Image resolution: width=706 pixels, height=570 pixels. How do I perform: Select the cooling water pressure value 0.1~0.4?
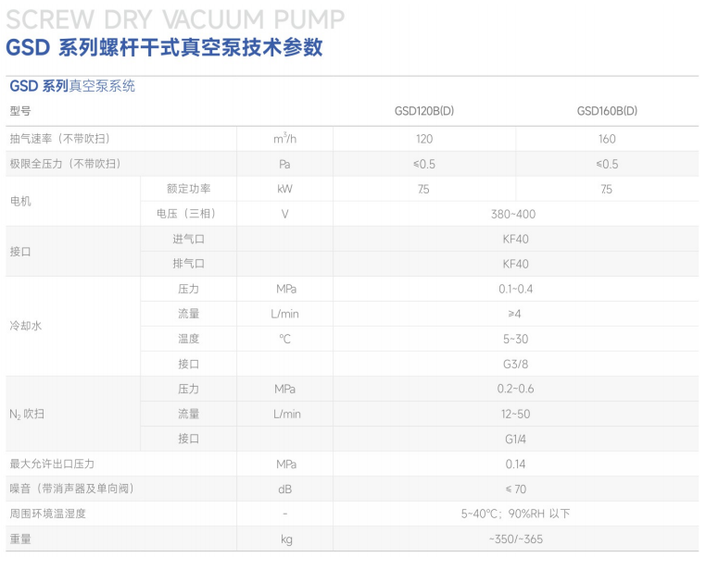(x=515, y=289)
